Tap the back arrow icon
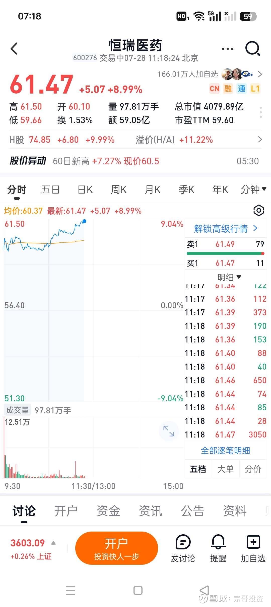 14,48
